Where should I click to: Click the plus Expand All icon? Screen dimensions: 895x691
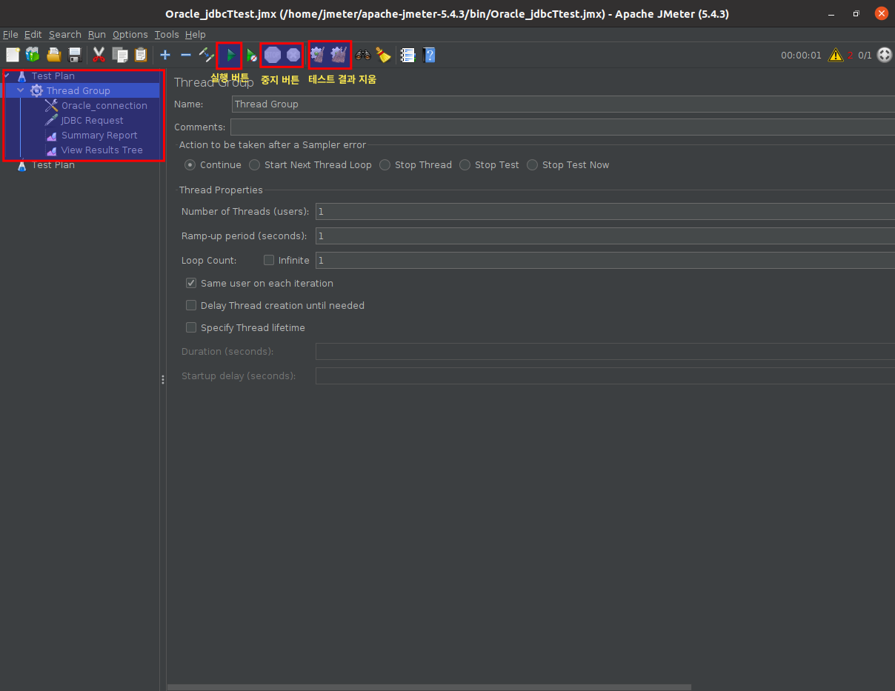click(x=165, y=54)
